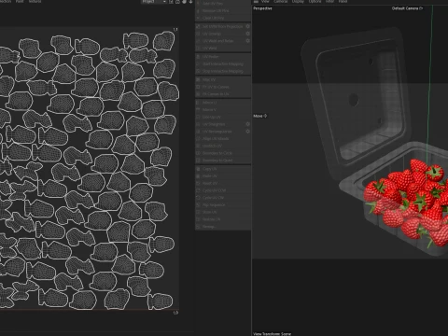Screen dimensions: 448x336
Task: Click the Perspective view label
Action: pos(262,8)
